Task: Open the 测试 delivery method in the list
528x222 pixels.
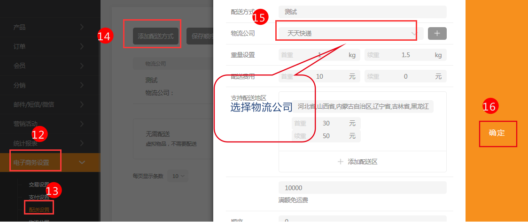Action: tap(152, 80)
